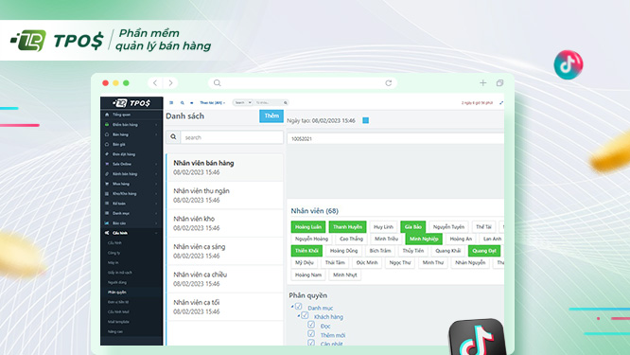Collapse the Cấu hình submenu chevron
The height and width of the screenshot is (355, 630).
(x=156, y=233)
